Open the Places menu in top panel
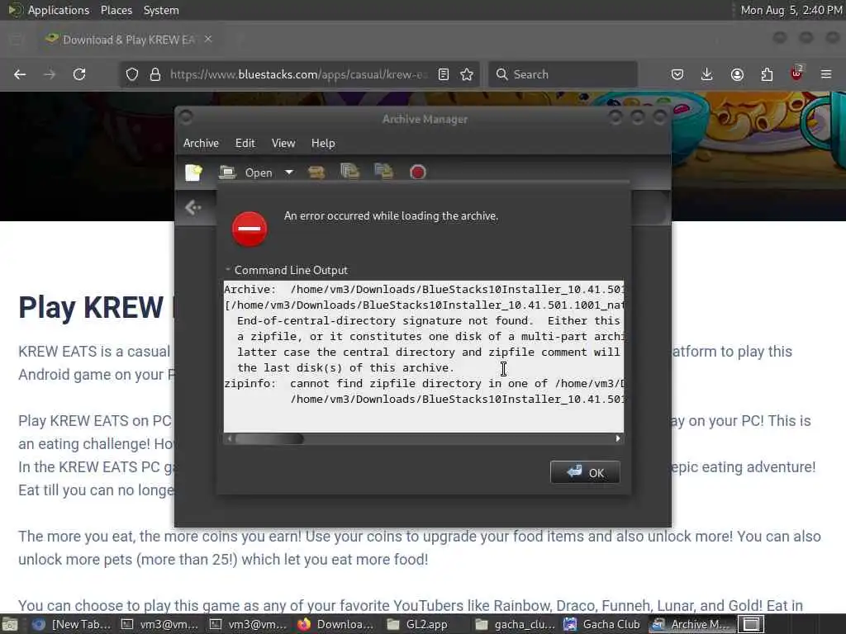 116,10
